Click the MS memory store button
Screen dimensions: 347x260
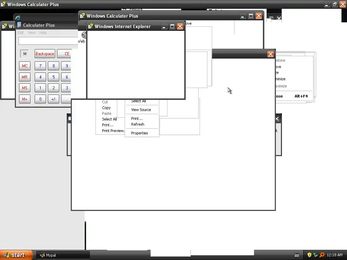pyautogui.click(x=24, y=88)
